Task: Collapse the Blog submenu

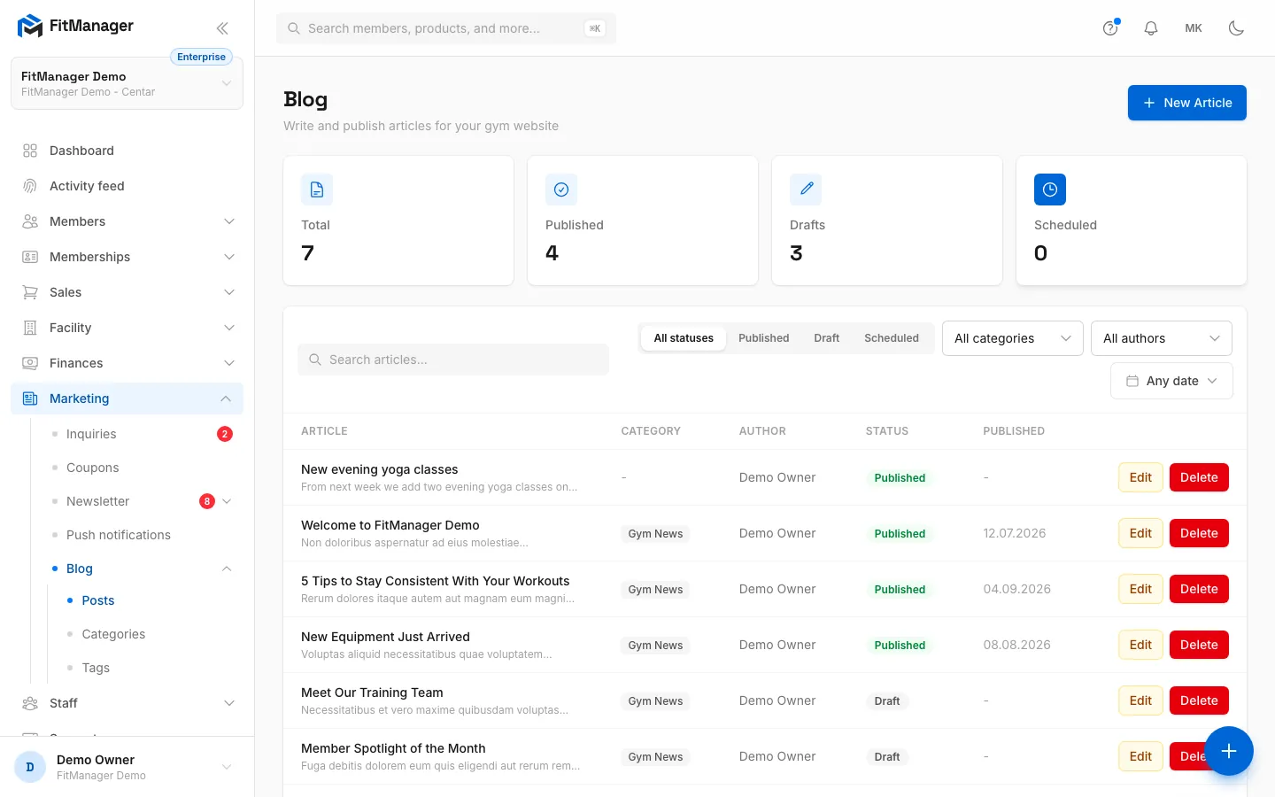Action: (227, 569)
